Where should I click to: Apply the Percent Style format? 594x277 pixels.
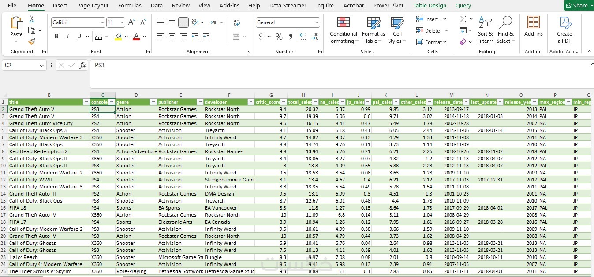(279, 37)
